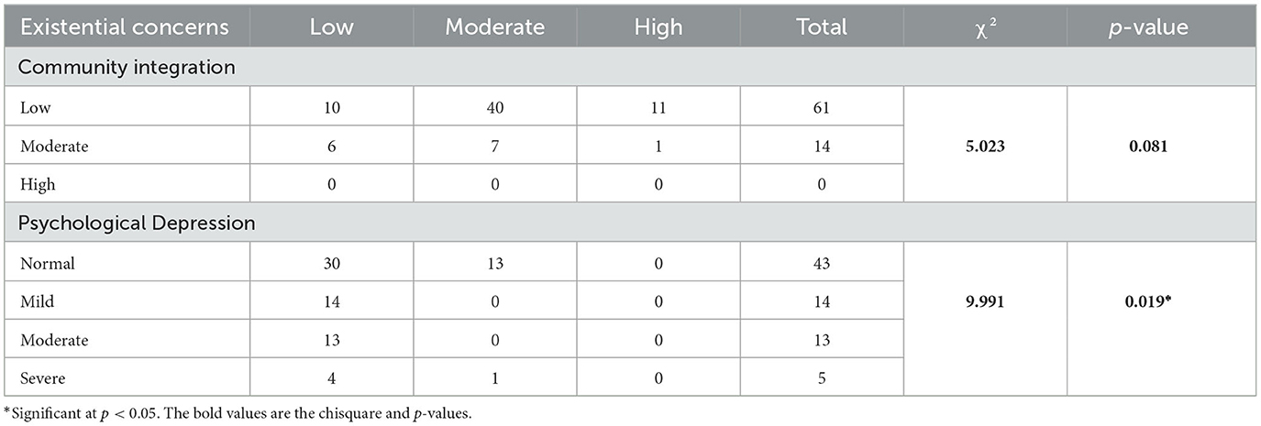Select the total cell showing 43
The width and height of the screenshot is (1261, 426).
tap(822, 263)
